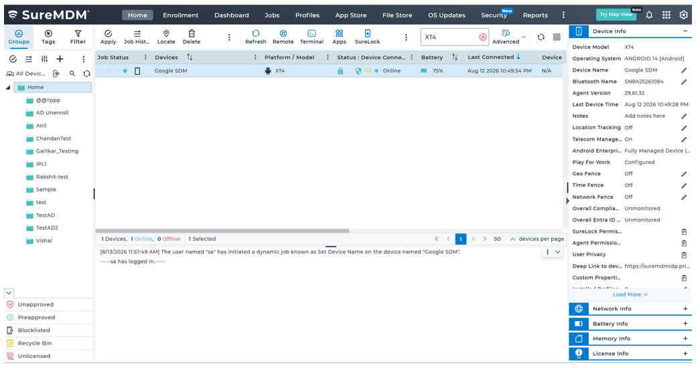Go to page 1 of devices
The image size is (700, 368).
pyautogui.click(x=461, y=239)
